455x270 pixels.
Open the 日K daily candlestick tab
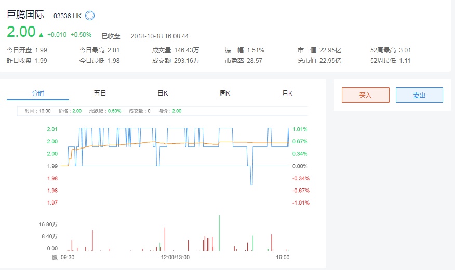(163, 93)
